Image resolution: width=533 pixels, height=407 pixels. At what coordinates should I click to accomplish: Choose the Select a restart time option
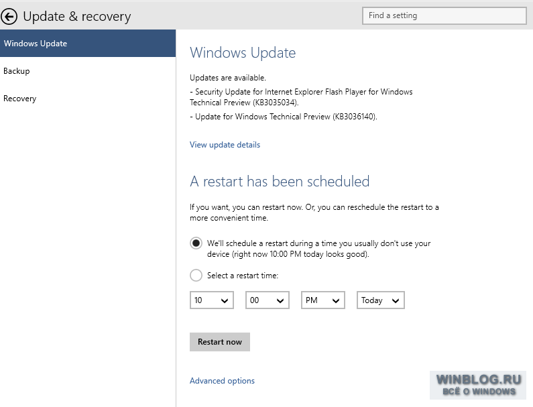point(196,275)
